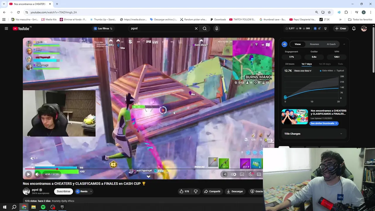The image size is (375, 211).
Task: Toggle Typical legend series
Action: [339, 71]
